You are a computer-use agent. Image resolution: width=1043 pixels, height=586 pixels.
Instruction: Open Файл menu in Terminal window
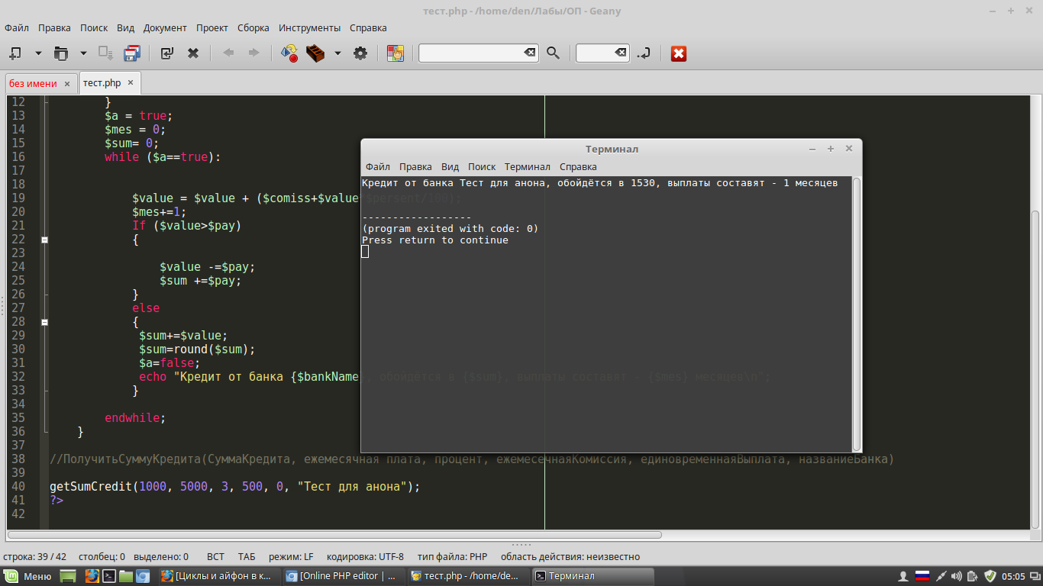(x=378, y=166)
